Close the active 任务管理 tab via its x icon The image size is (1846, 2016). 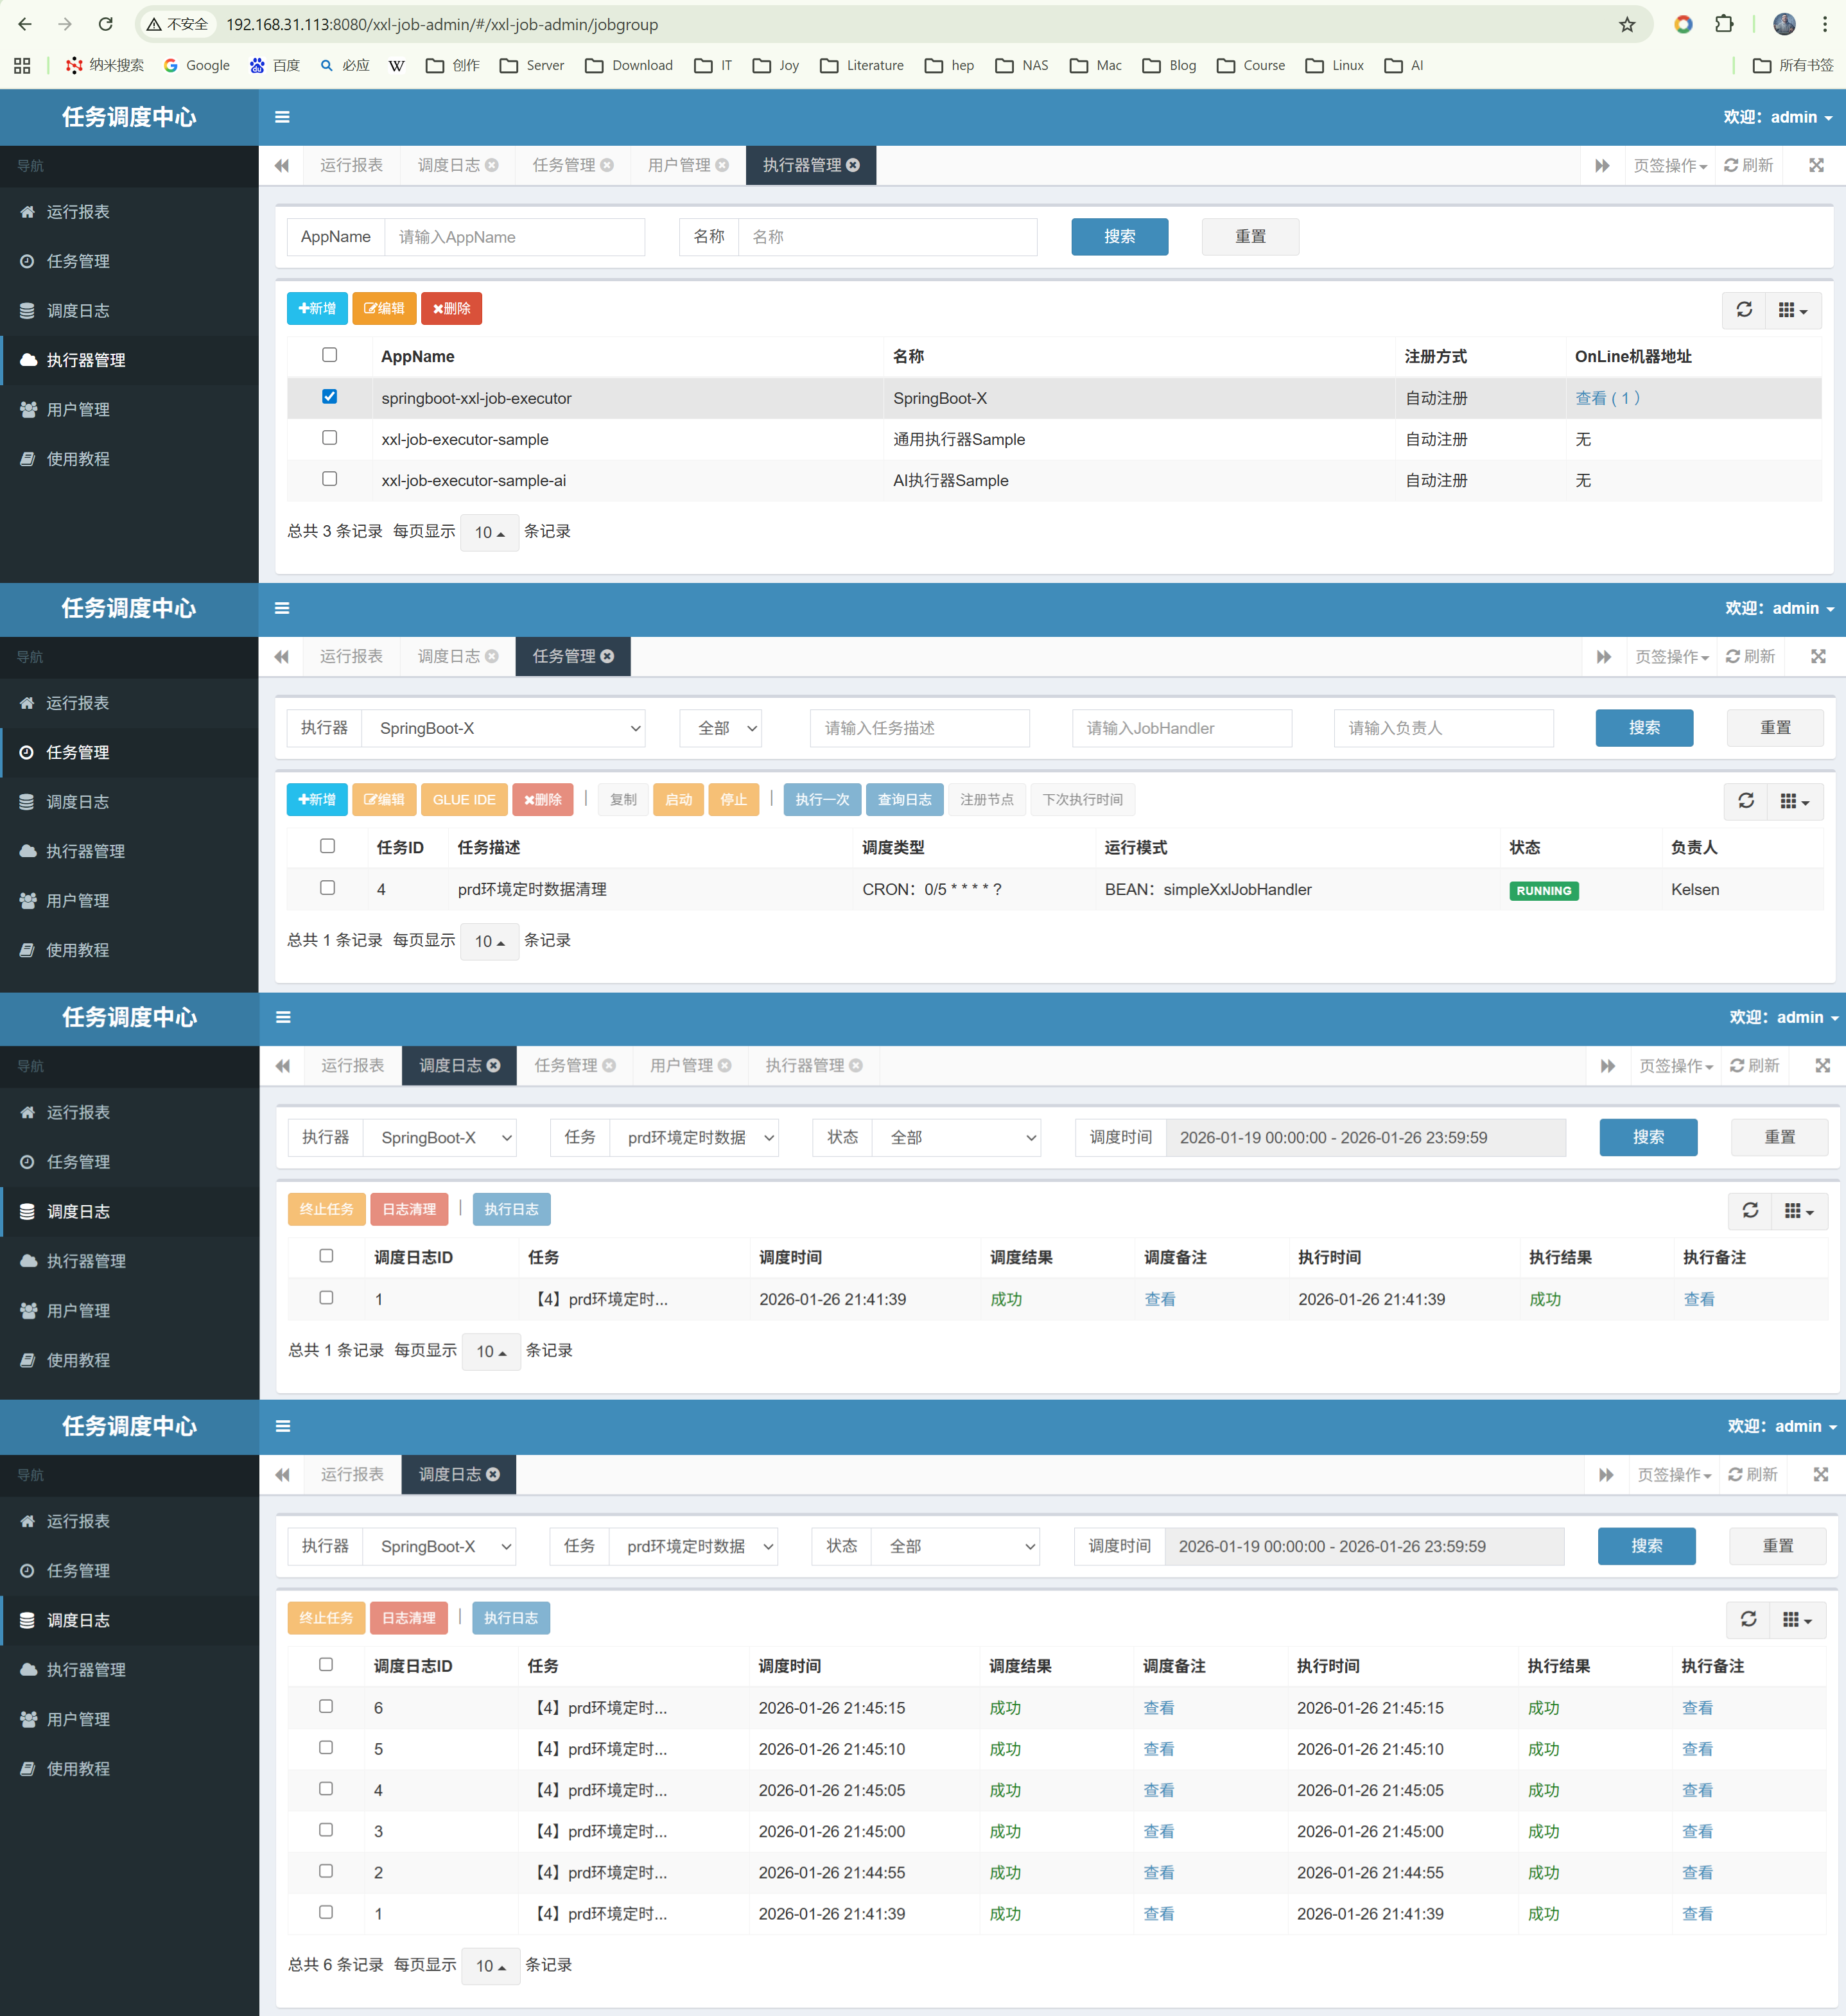608,656
